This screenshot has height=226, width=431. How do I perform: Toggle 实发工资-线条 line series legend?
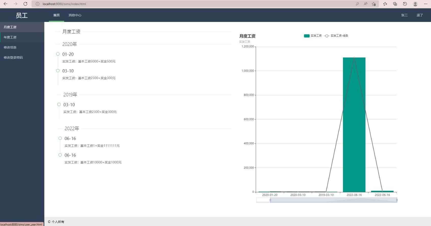pyautogui.click(x=336, y=36)
